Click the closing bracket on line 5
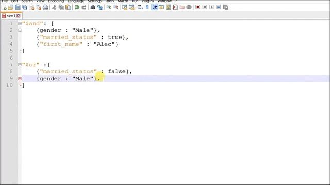 [x=23, y=51]
